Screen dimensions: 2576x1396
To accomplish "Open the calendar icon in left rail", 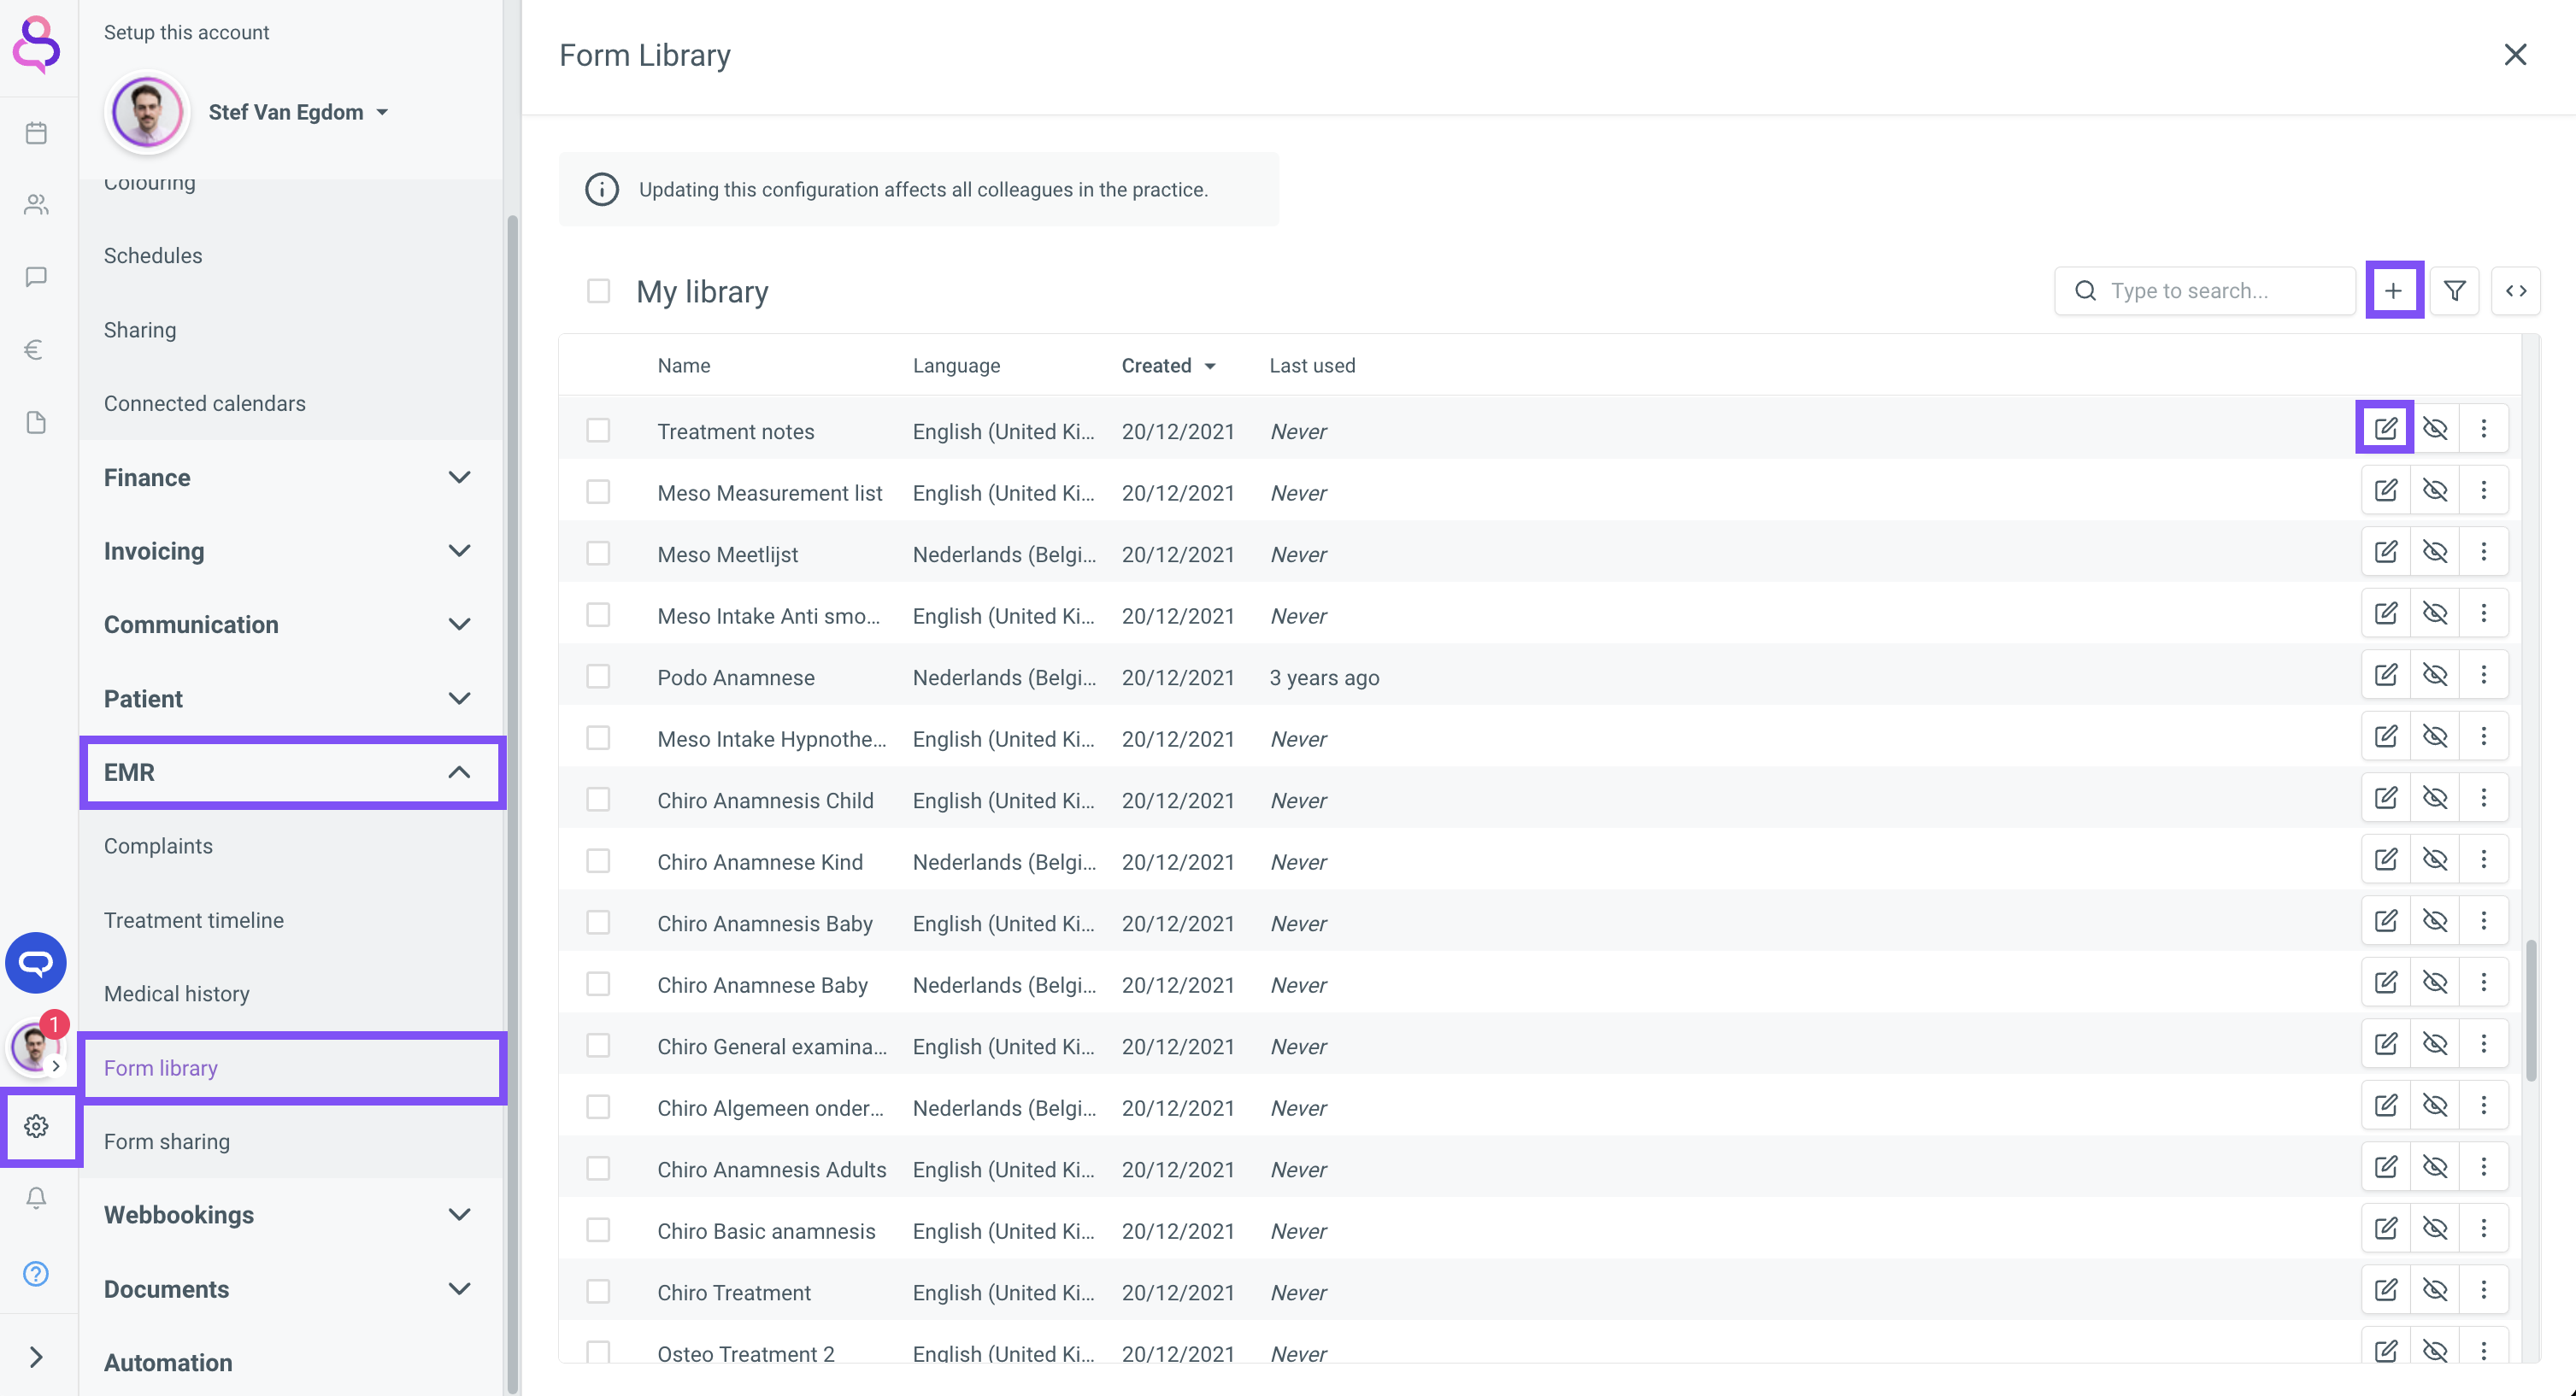I will (36, 133).
